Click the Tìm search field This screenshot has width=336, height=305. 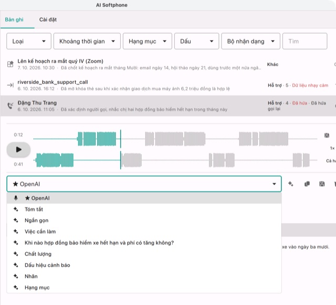(x=304, y=41)
